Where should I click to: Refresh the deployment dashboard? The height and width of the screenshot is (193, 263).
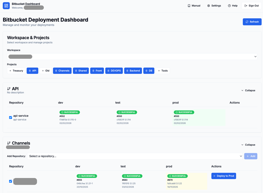coord(252,22)
